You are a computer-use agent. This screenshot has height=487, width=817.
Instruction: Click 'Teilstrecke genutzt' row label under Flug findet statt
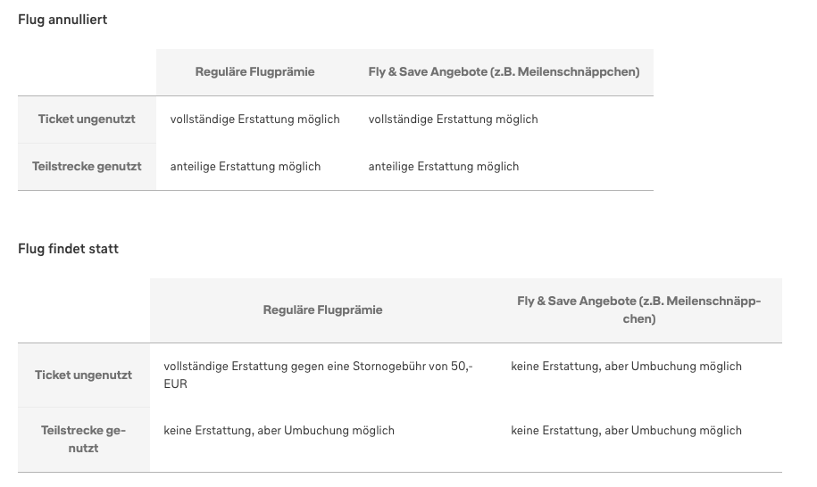pyautogui.click(x=83, y=439)
